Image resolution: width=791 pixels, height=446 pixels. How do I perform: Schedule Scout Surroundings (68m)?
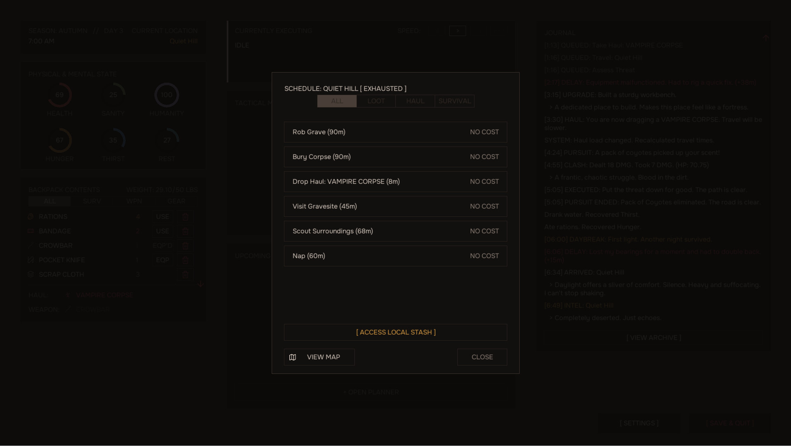[x=395, y=231]
